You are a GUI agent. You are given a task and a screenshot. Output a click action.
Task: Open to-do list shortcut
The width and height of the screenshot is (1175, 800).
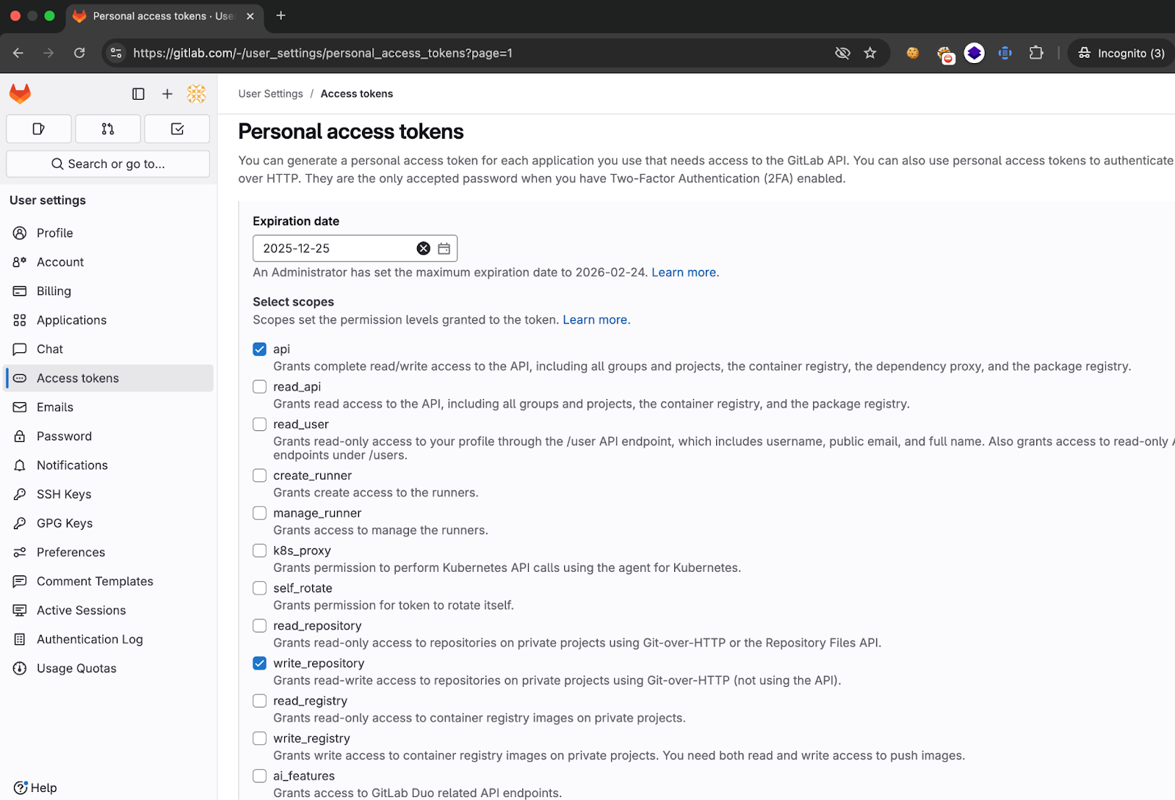tap(177, 129)
